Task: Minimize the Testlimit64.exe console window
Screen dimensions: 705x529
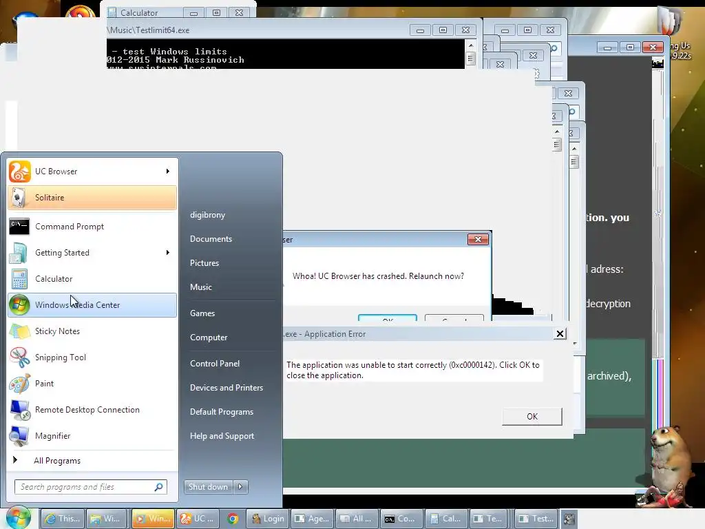Action: point(421,30)
